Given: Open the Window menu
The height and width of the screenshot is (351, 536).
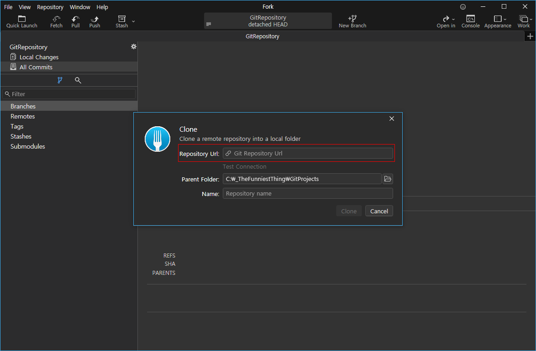Looking at the screenshot, I should (80, 7).
